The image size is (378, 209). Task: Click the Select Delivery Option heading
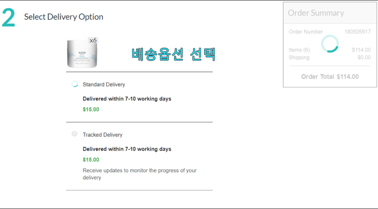63,17
